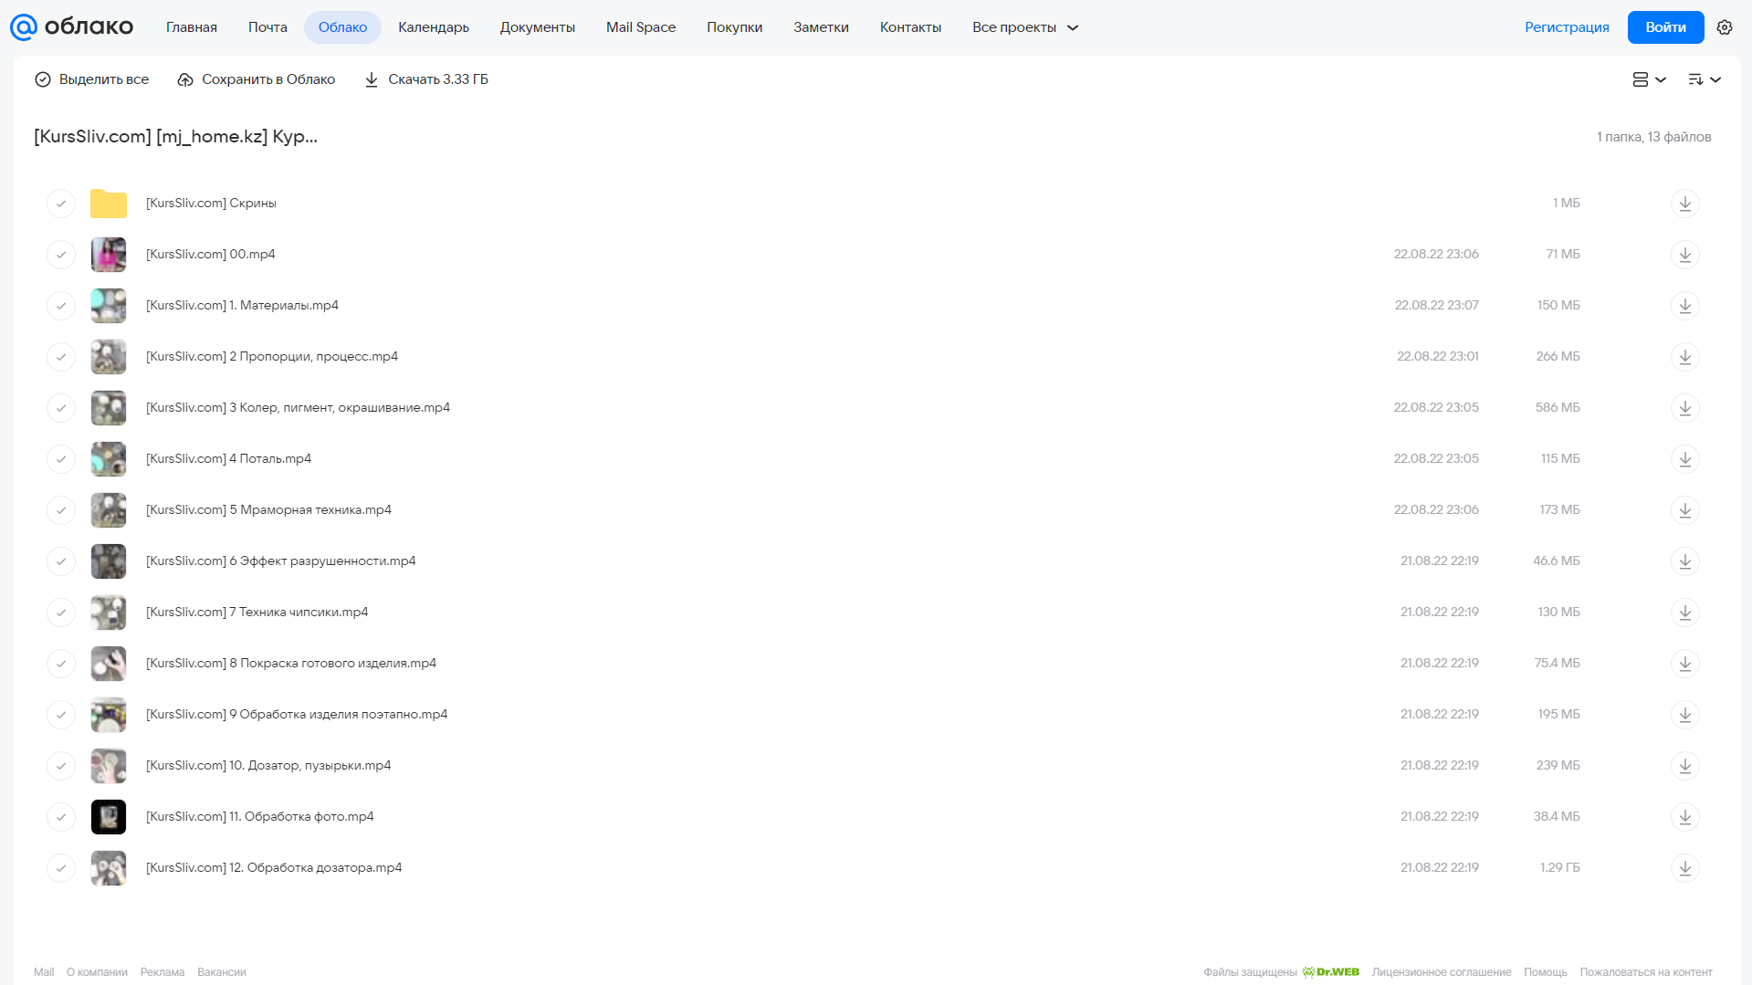The height and width of the screenshot is (985, 1752).
Task: Click download icon for 7 Техника чипсики.mp4
Action: click(1684, 613)
